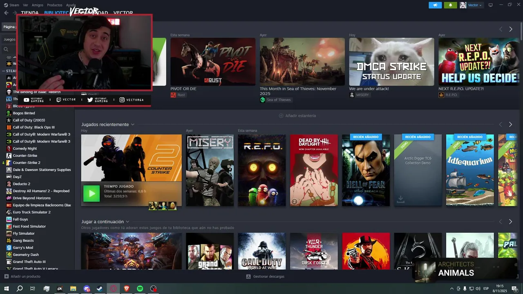Click MISERY icon under We are under attack
Screen dimensions: 523x294
[x=352, y=95]
